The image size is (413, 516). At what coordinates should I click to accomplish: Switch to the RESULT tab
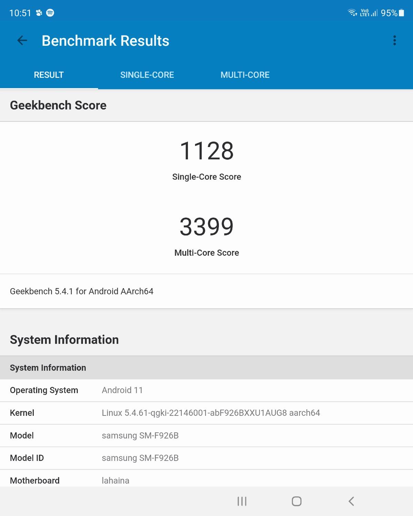[49, 75]
